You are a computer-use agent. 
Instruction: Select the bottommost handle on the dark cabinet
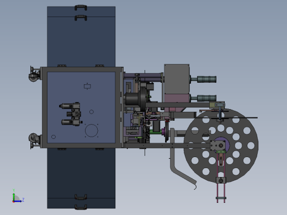click(81, 207)
